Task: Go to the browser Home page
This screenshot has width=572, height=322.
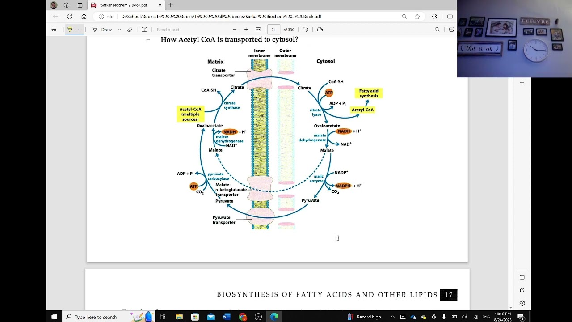Action: tap(84, 17)
